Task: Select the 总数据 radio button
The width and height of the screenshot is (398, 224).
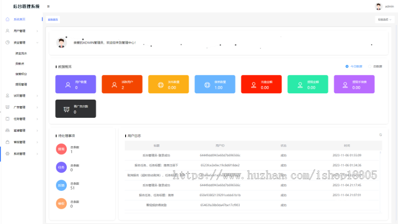Action: pyautogui.click(x=370, y=66)
